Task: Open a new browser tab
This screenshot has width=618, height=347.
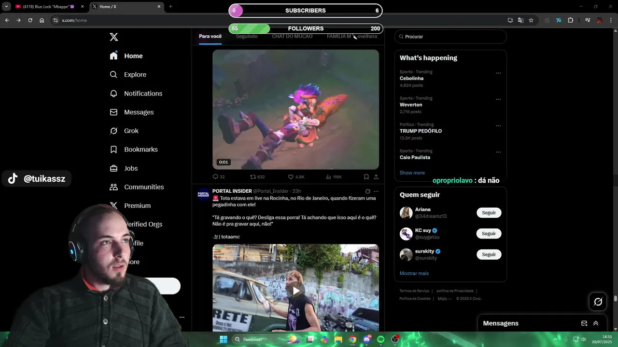Action: pyautogui.click(x=170, y=7)
